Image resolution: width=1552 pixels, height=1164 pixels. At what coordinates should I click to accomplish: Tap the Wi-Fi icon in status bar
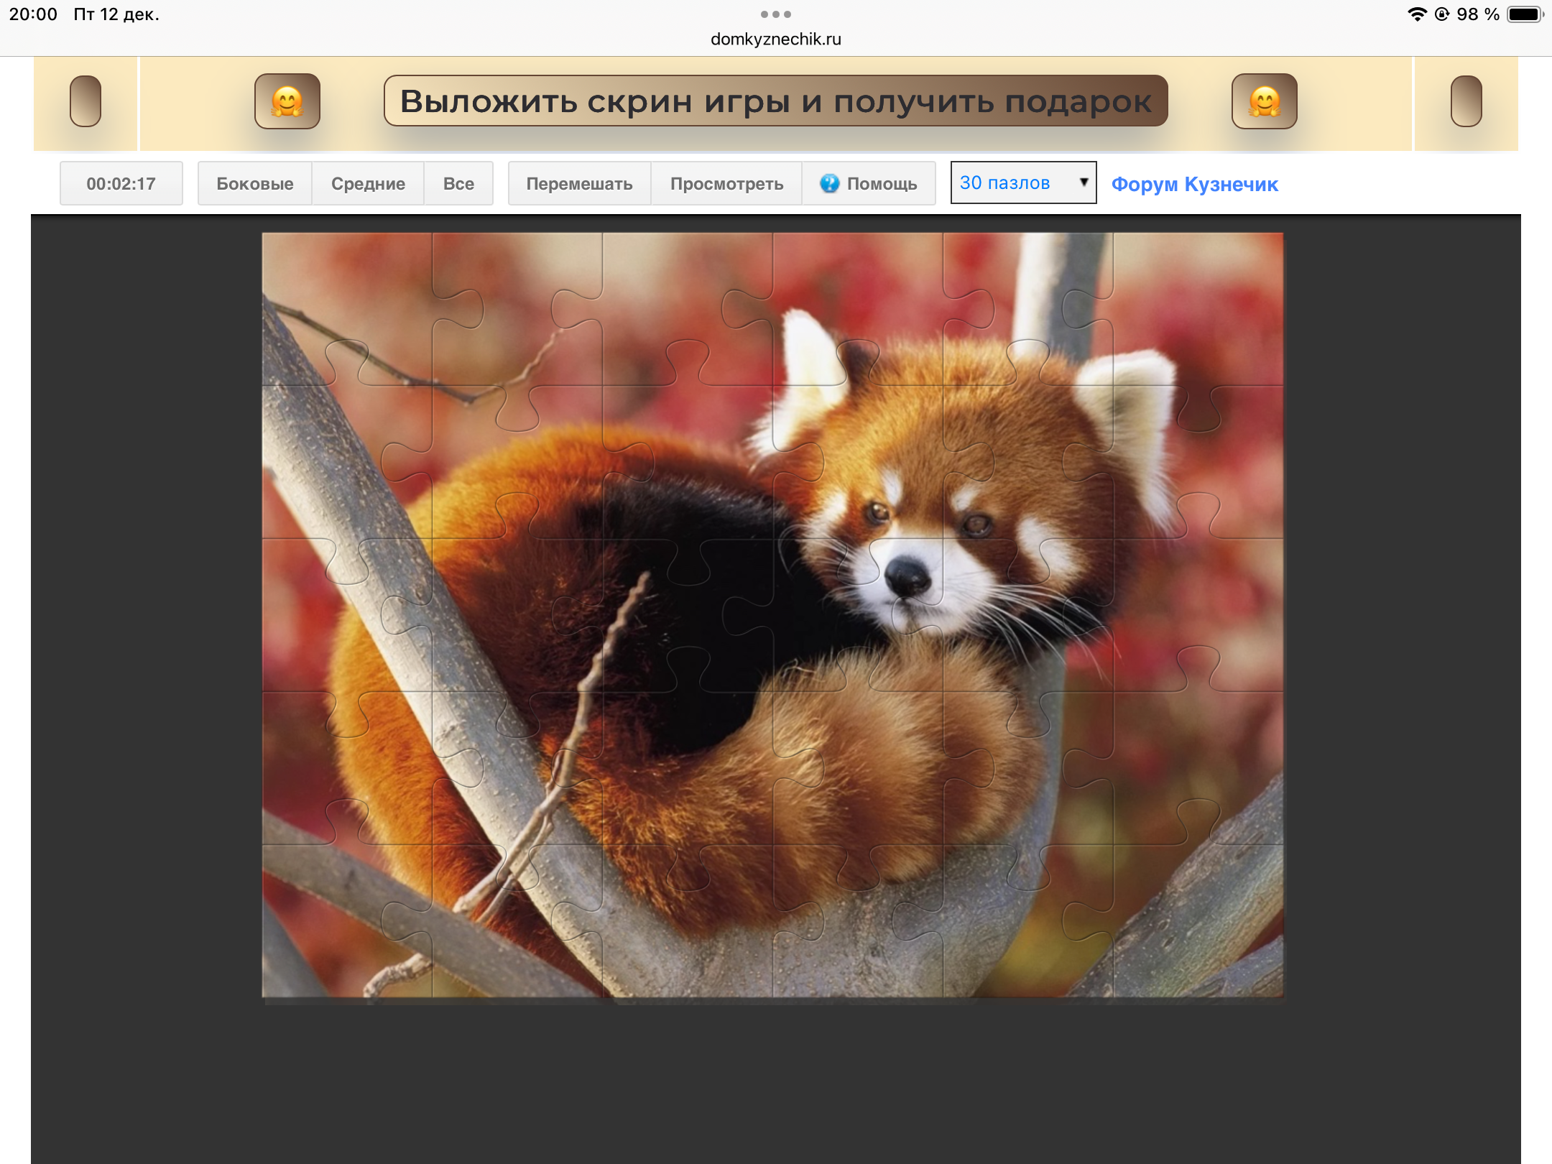coord(1416,14)
